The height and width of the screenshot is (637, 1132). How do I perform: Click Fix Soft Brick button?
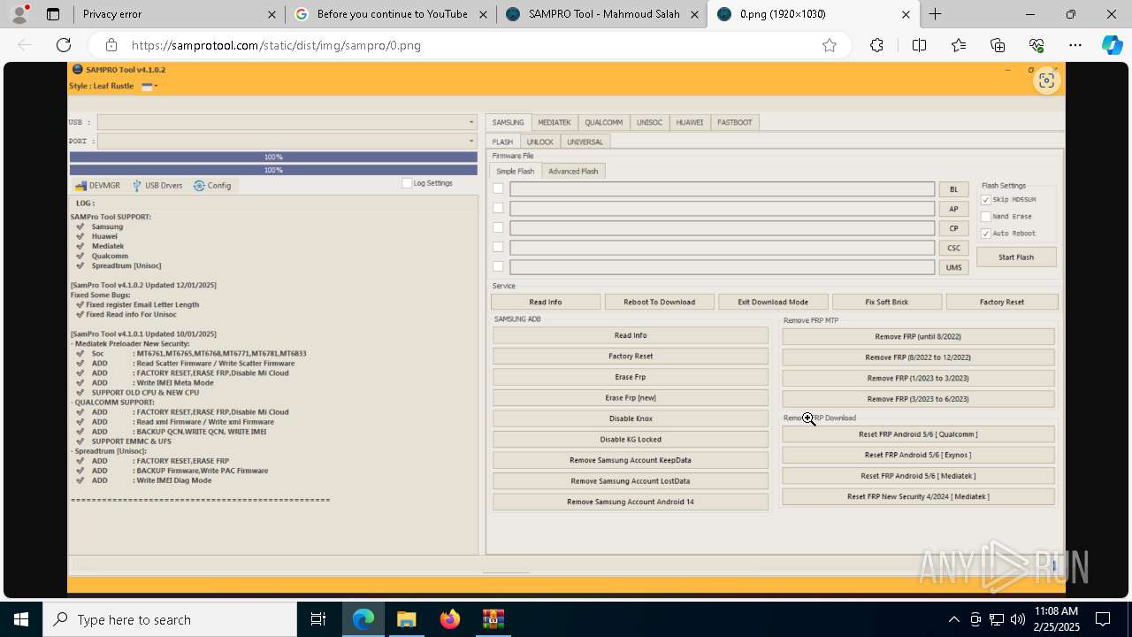[x=887, y=302]
